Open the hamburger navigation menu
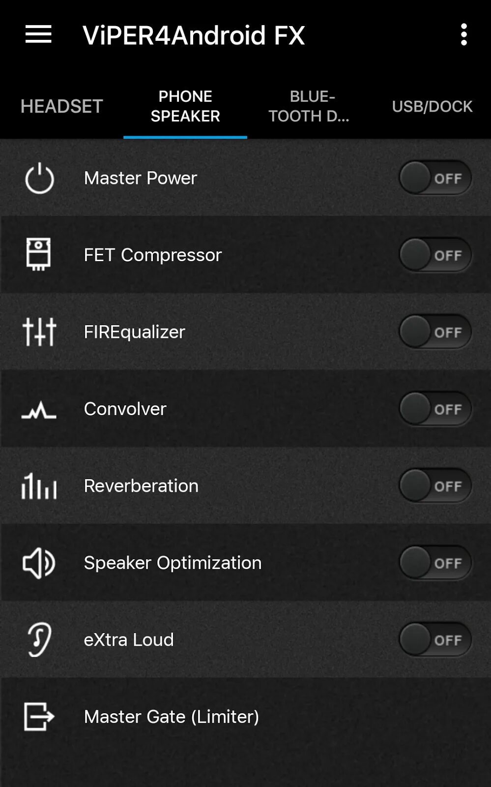The width and height of the screenshot is (491, 787). click(38, 34)
